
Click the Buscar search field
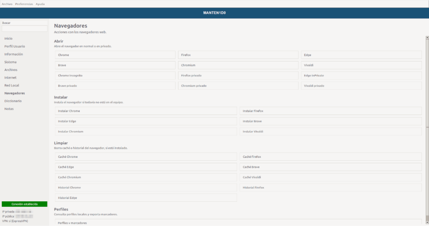[x=25, y=28]
